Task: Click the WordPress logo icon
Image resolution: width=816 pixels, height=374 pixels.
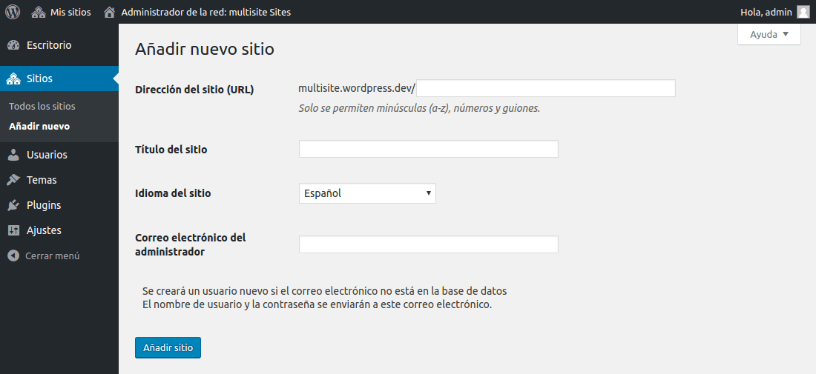Action: [13, 11]
